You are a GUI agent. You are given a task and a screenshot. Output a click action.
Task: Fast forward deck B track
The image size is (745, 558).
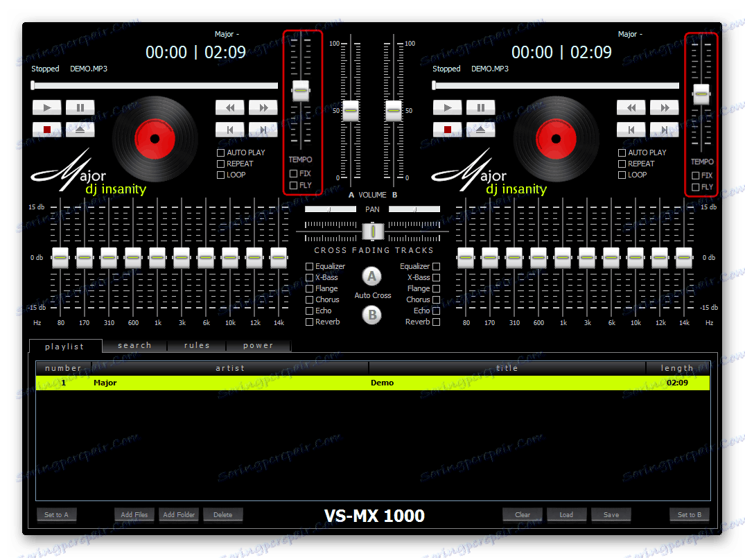(664, 107)
